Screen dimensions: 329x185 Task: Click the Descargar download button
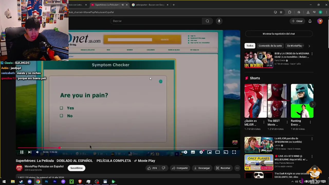tap(202, 168)
